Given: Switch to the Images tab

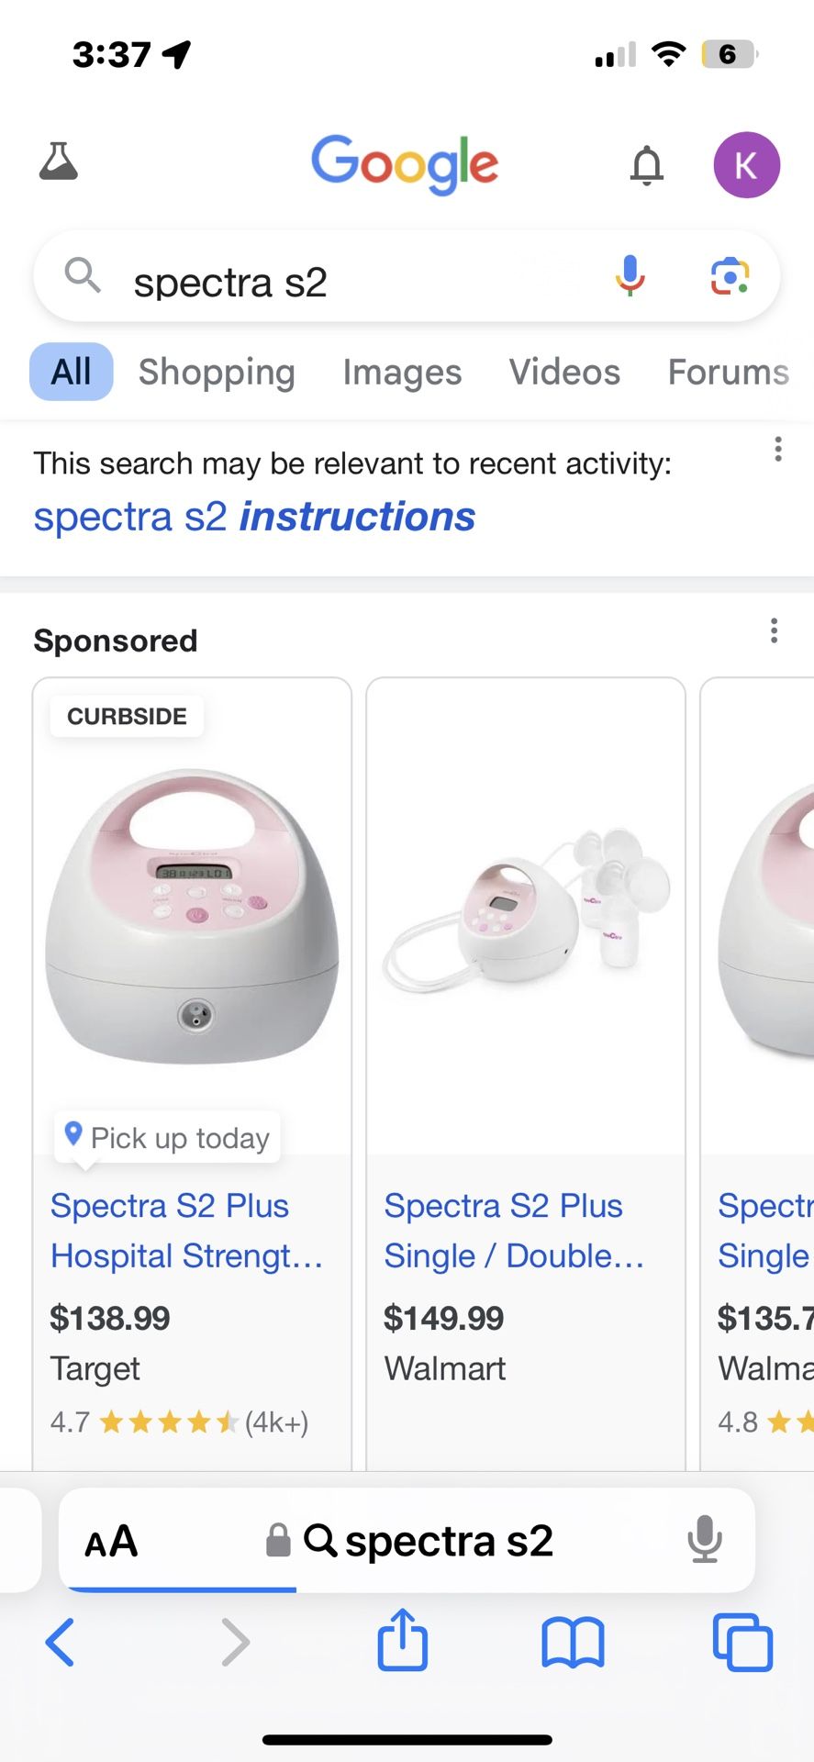Looking at the screenshot, I should click(402, 372).
